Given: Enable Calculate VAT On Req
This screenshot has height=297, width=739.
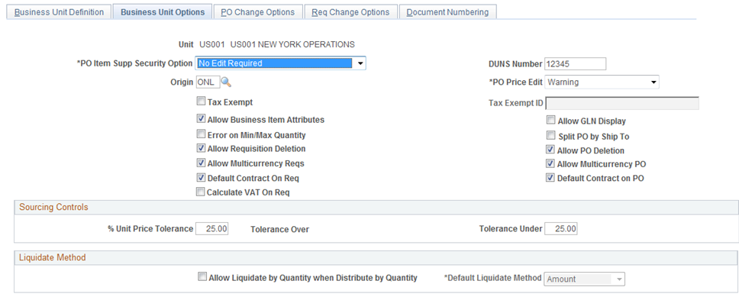Looking at the screenshot, I should (x=202, y=192).
